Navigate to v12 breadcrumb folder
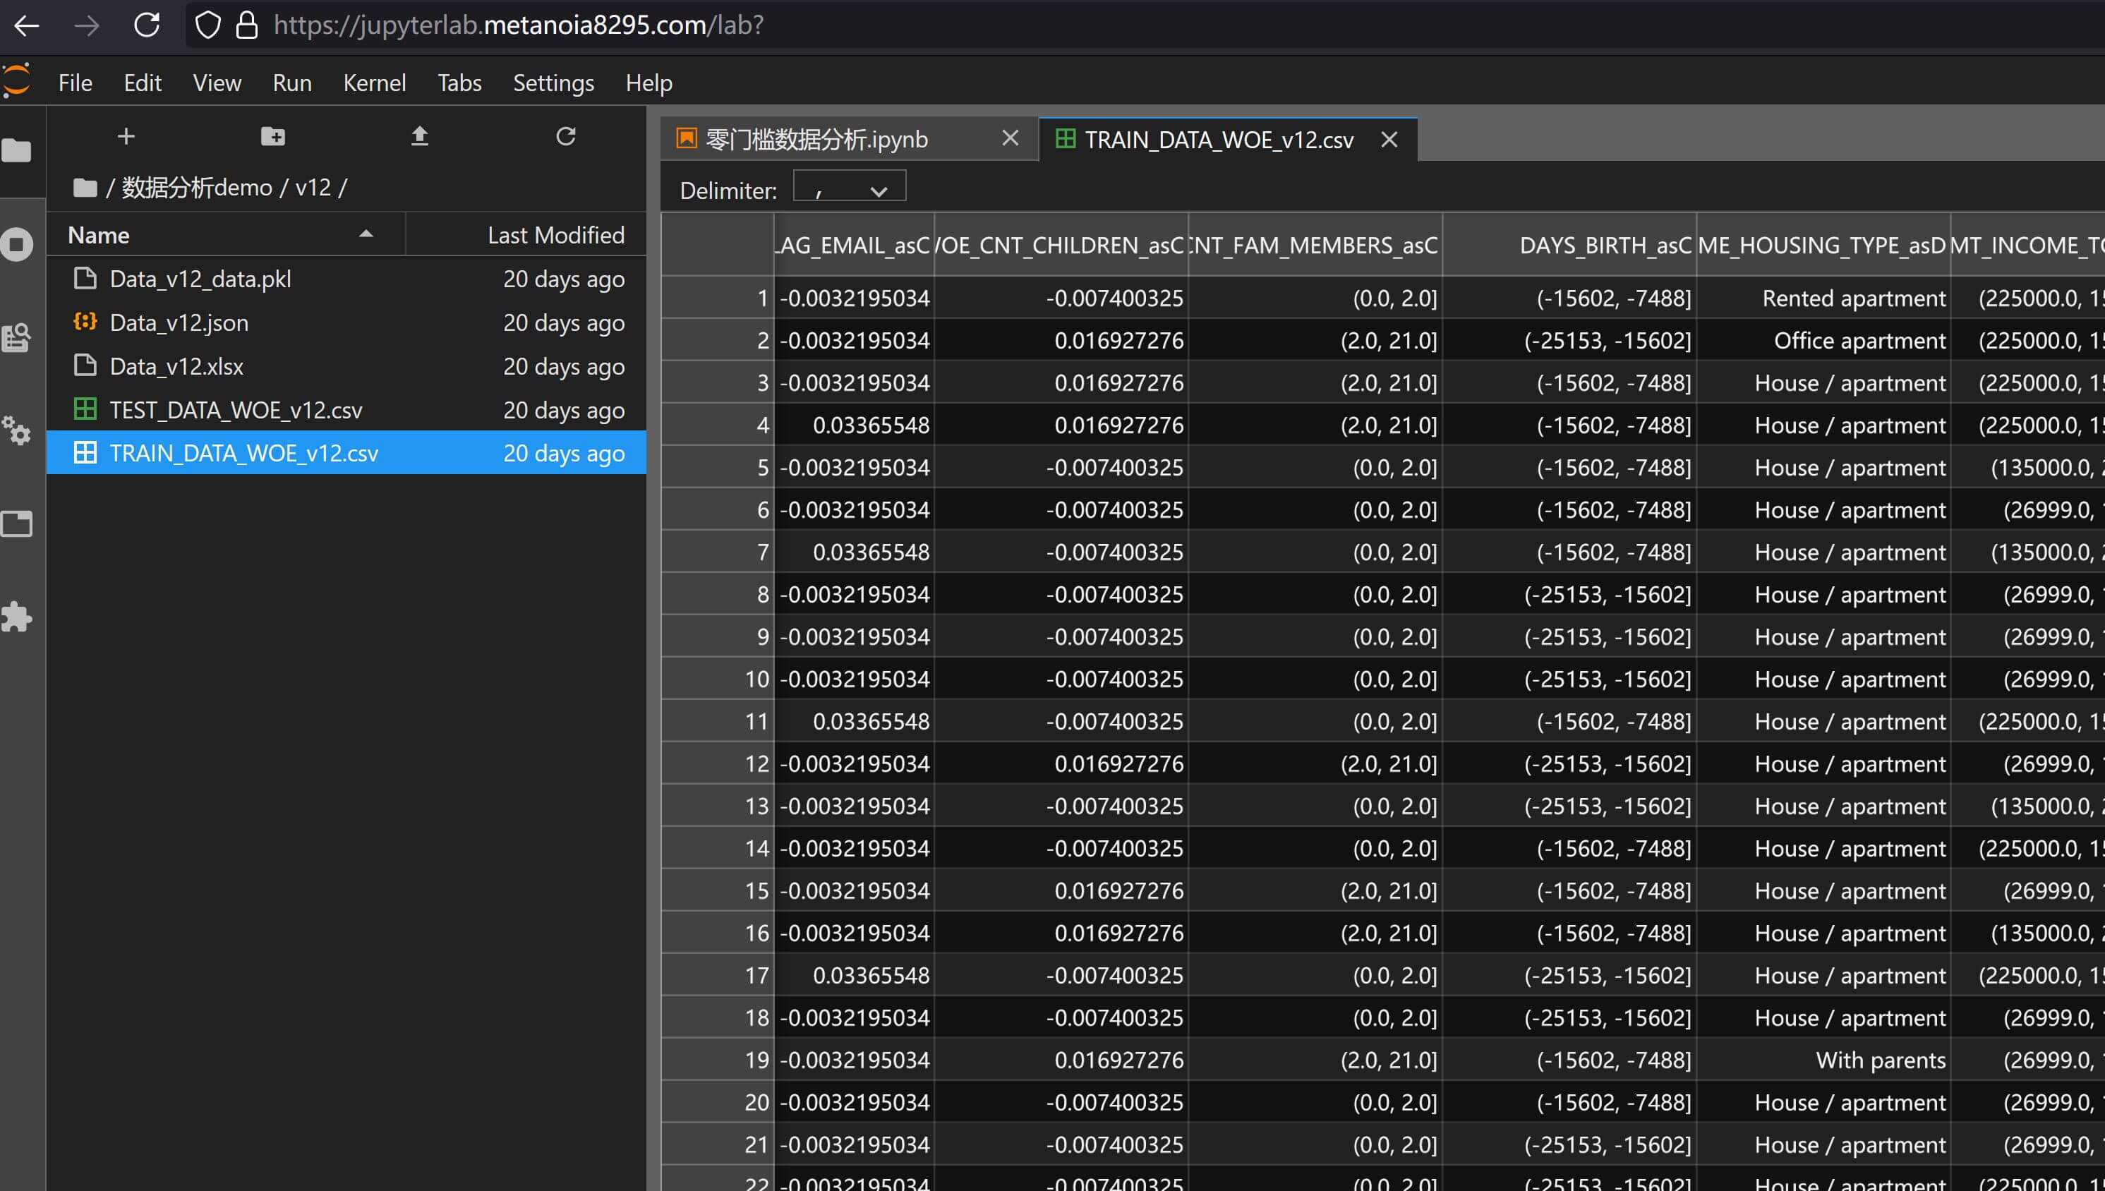 coord(313,187)
